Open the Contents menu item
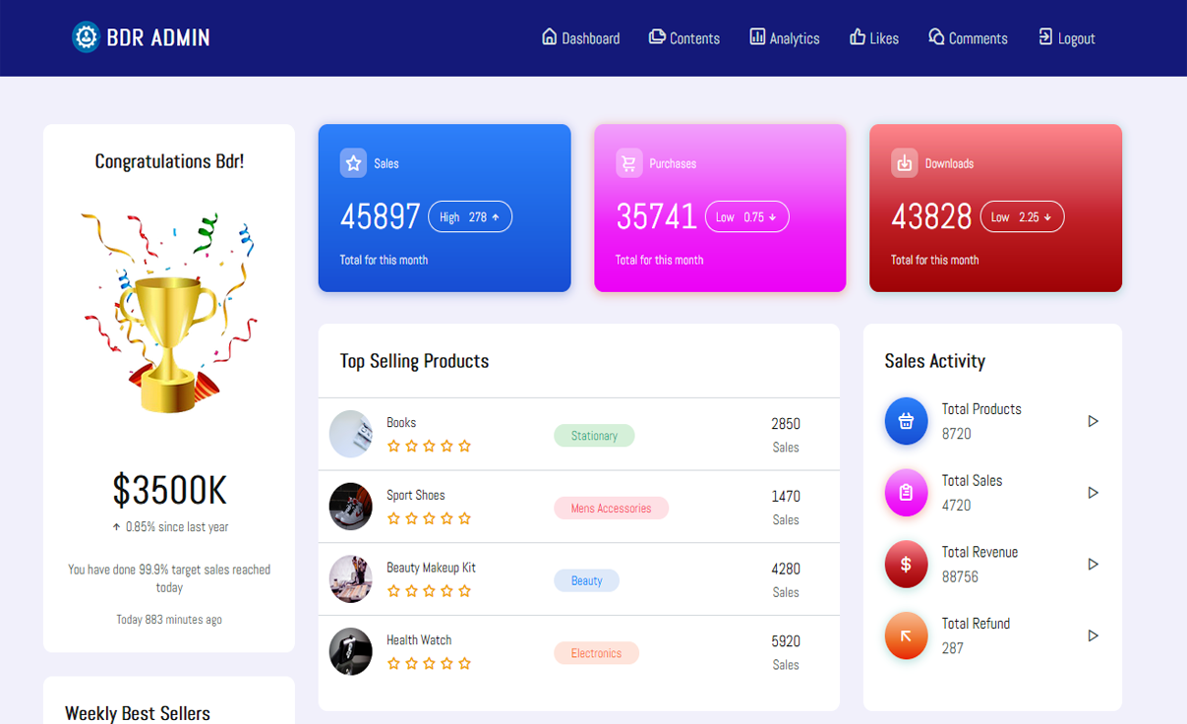1187x724 pixels. point(684,37)
